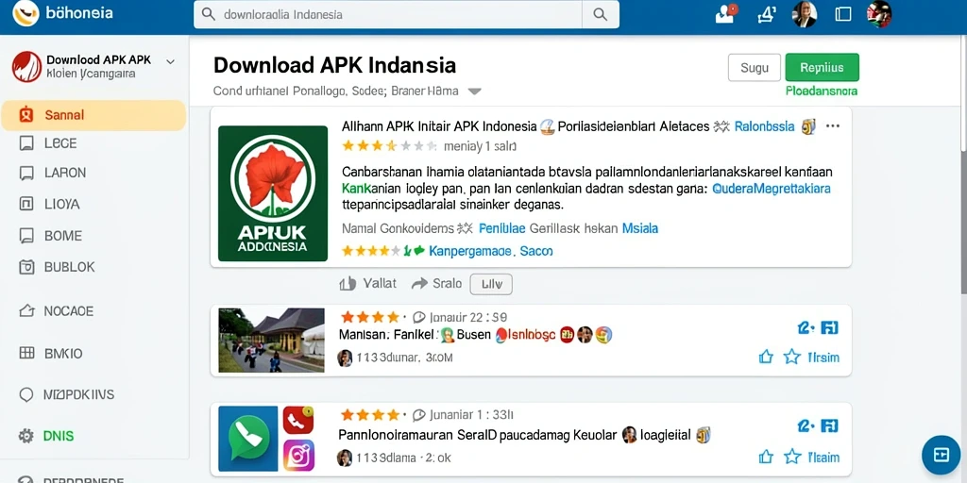Click the red phone app icon

tap(298, 420)
